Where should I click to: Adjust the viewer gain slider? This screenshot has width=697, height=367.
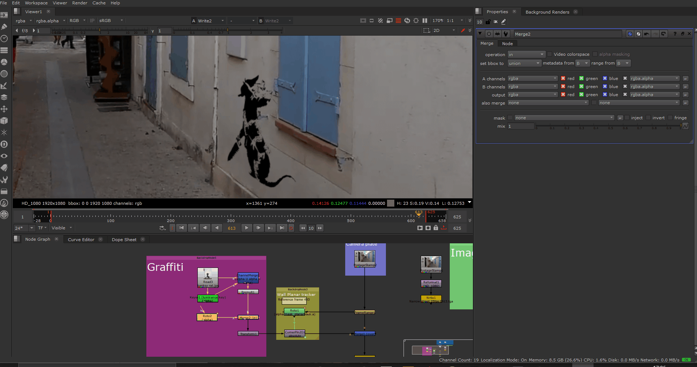coord(100,31)
